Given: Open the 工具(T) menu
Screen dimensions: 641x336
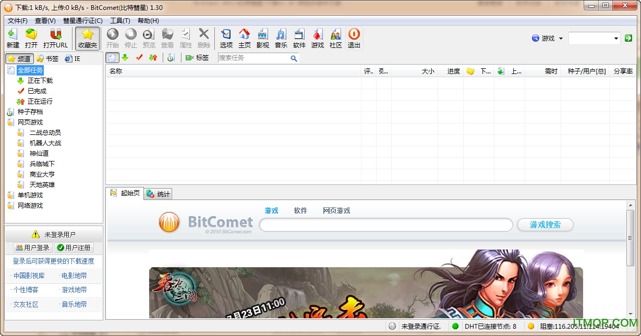Looking at the screenshot, I should (120, 21).
